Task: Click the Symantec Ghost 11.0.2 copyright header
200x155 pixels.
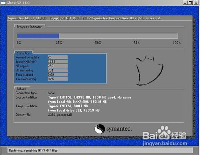Action: point(84,18)
